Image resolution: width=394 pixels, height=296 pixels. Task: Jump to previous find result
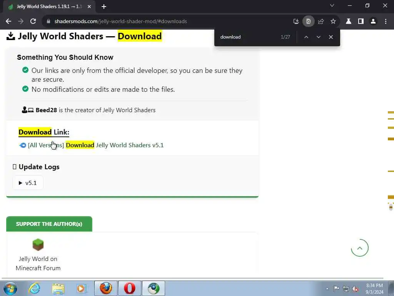306,37
